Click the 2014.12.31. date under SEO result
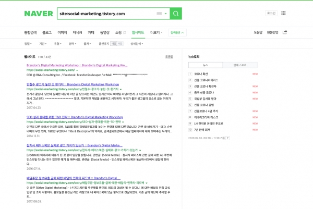The height and width of the screenshot is (209, 313). 33,136
